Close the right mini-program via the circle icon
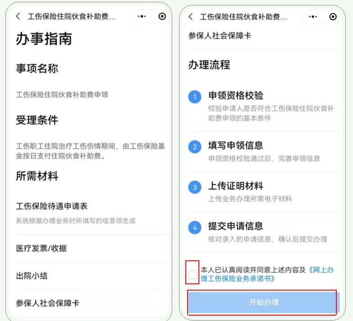Image resolution: width=353 pixels, height=321 pixels. click(333, 17)
